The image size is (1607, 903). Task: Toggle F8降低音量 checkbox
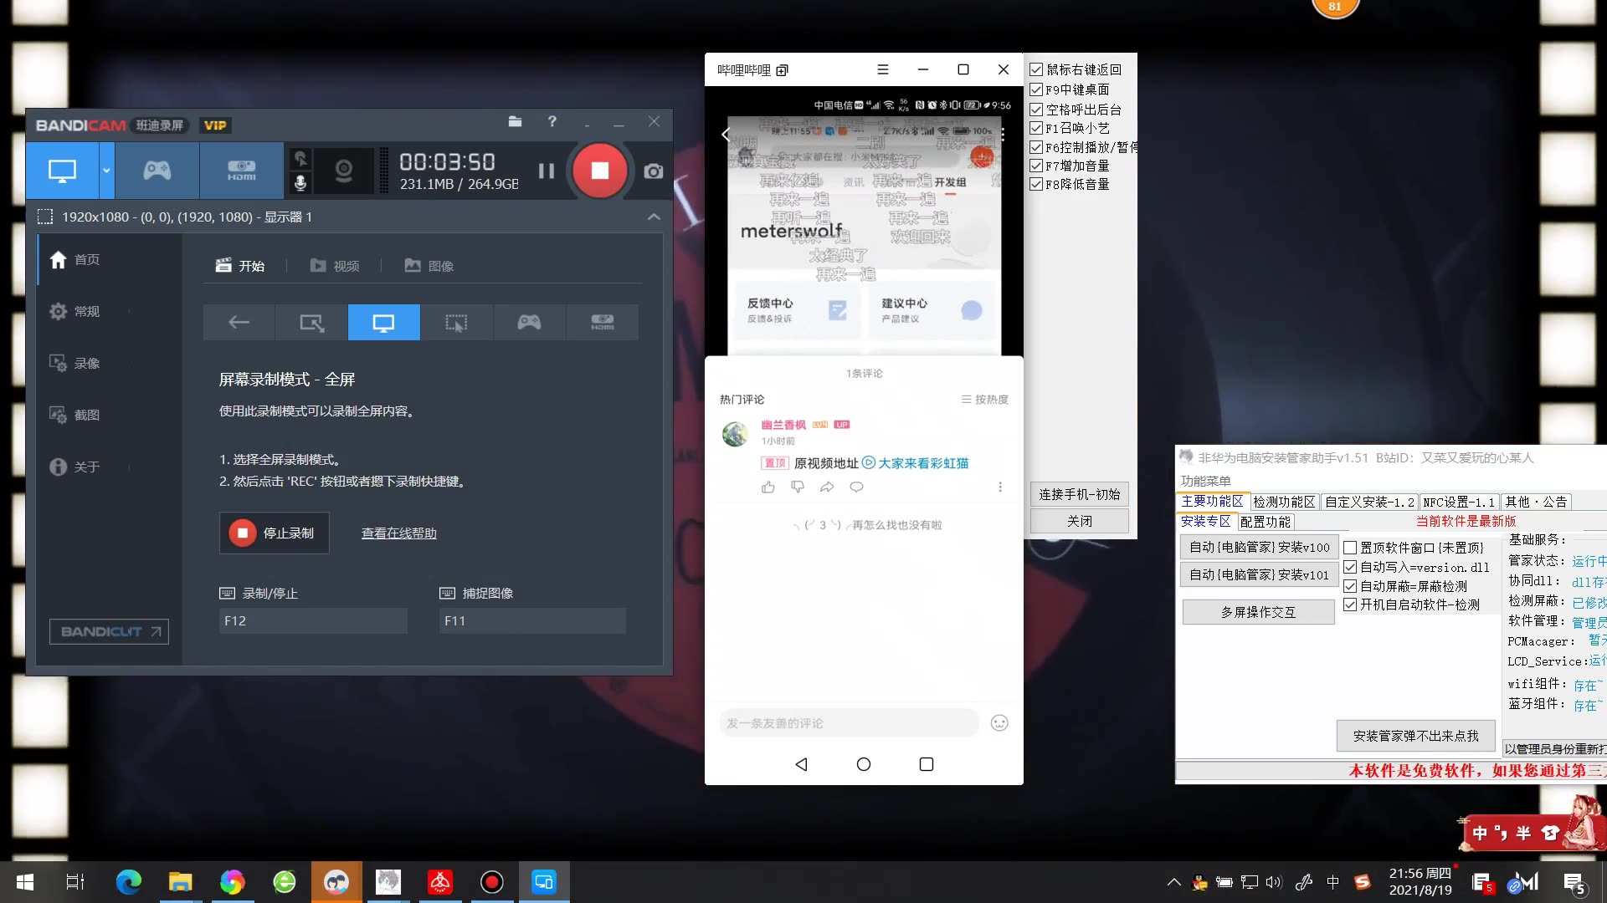point(1036,184)
